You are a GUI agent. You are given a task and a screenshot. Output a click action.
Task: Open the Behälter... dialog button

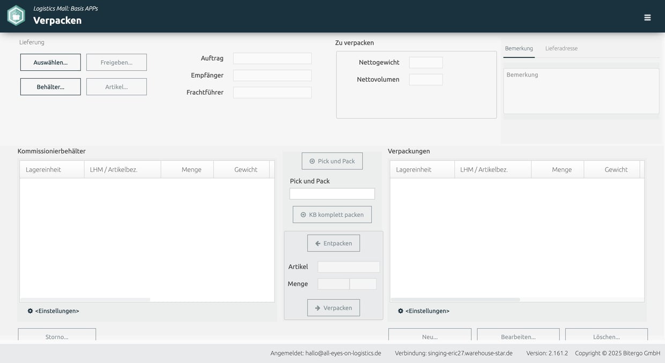(x=50, y=87)
